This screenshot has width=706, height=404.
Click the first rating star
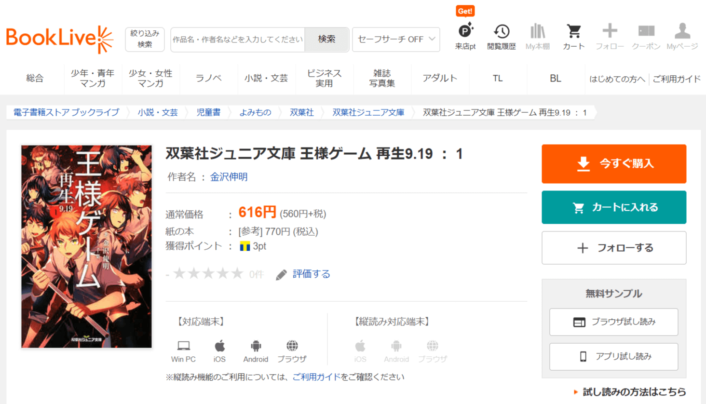coord(179,274)
